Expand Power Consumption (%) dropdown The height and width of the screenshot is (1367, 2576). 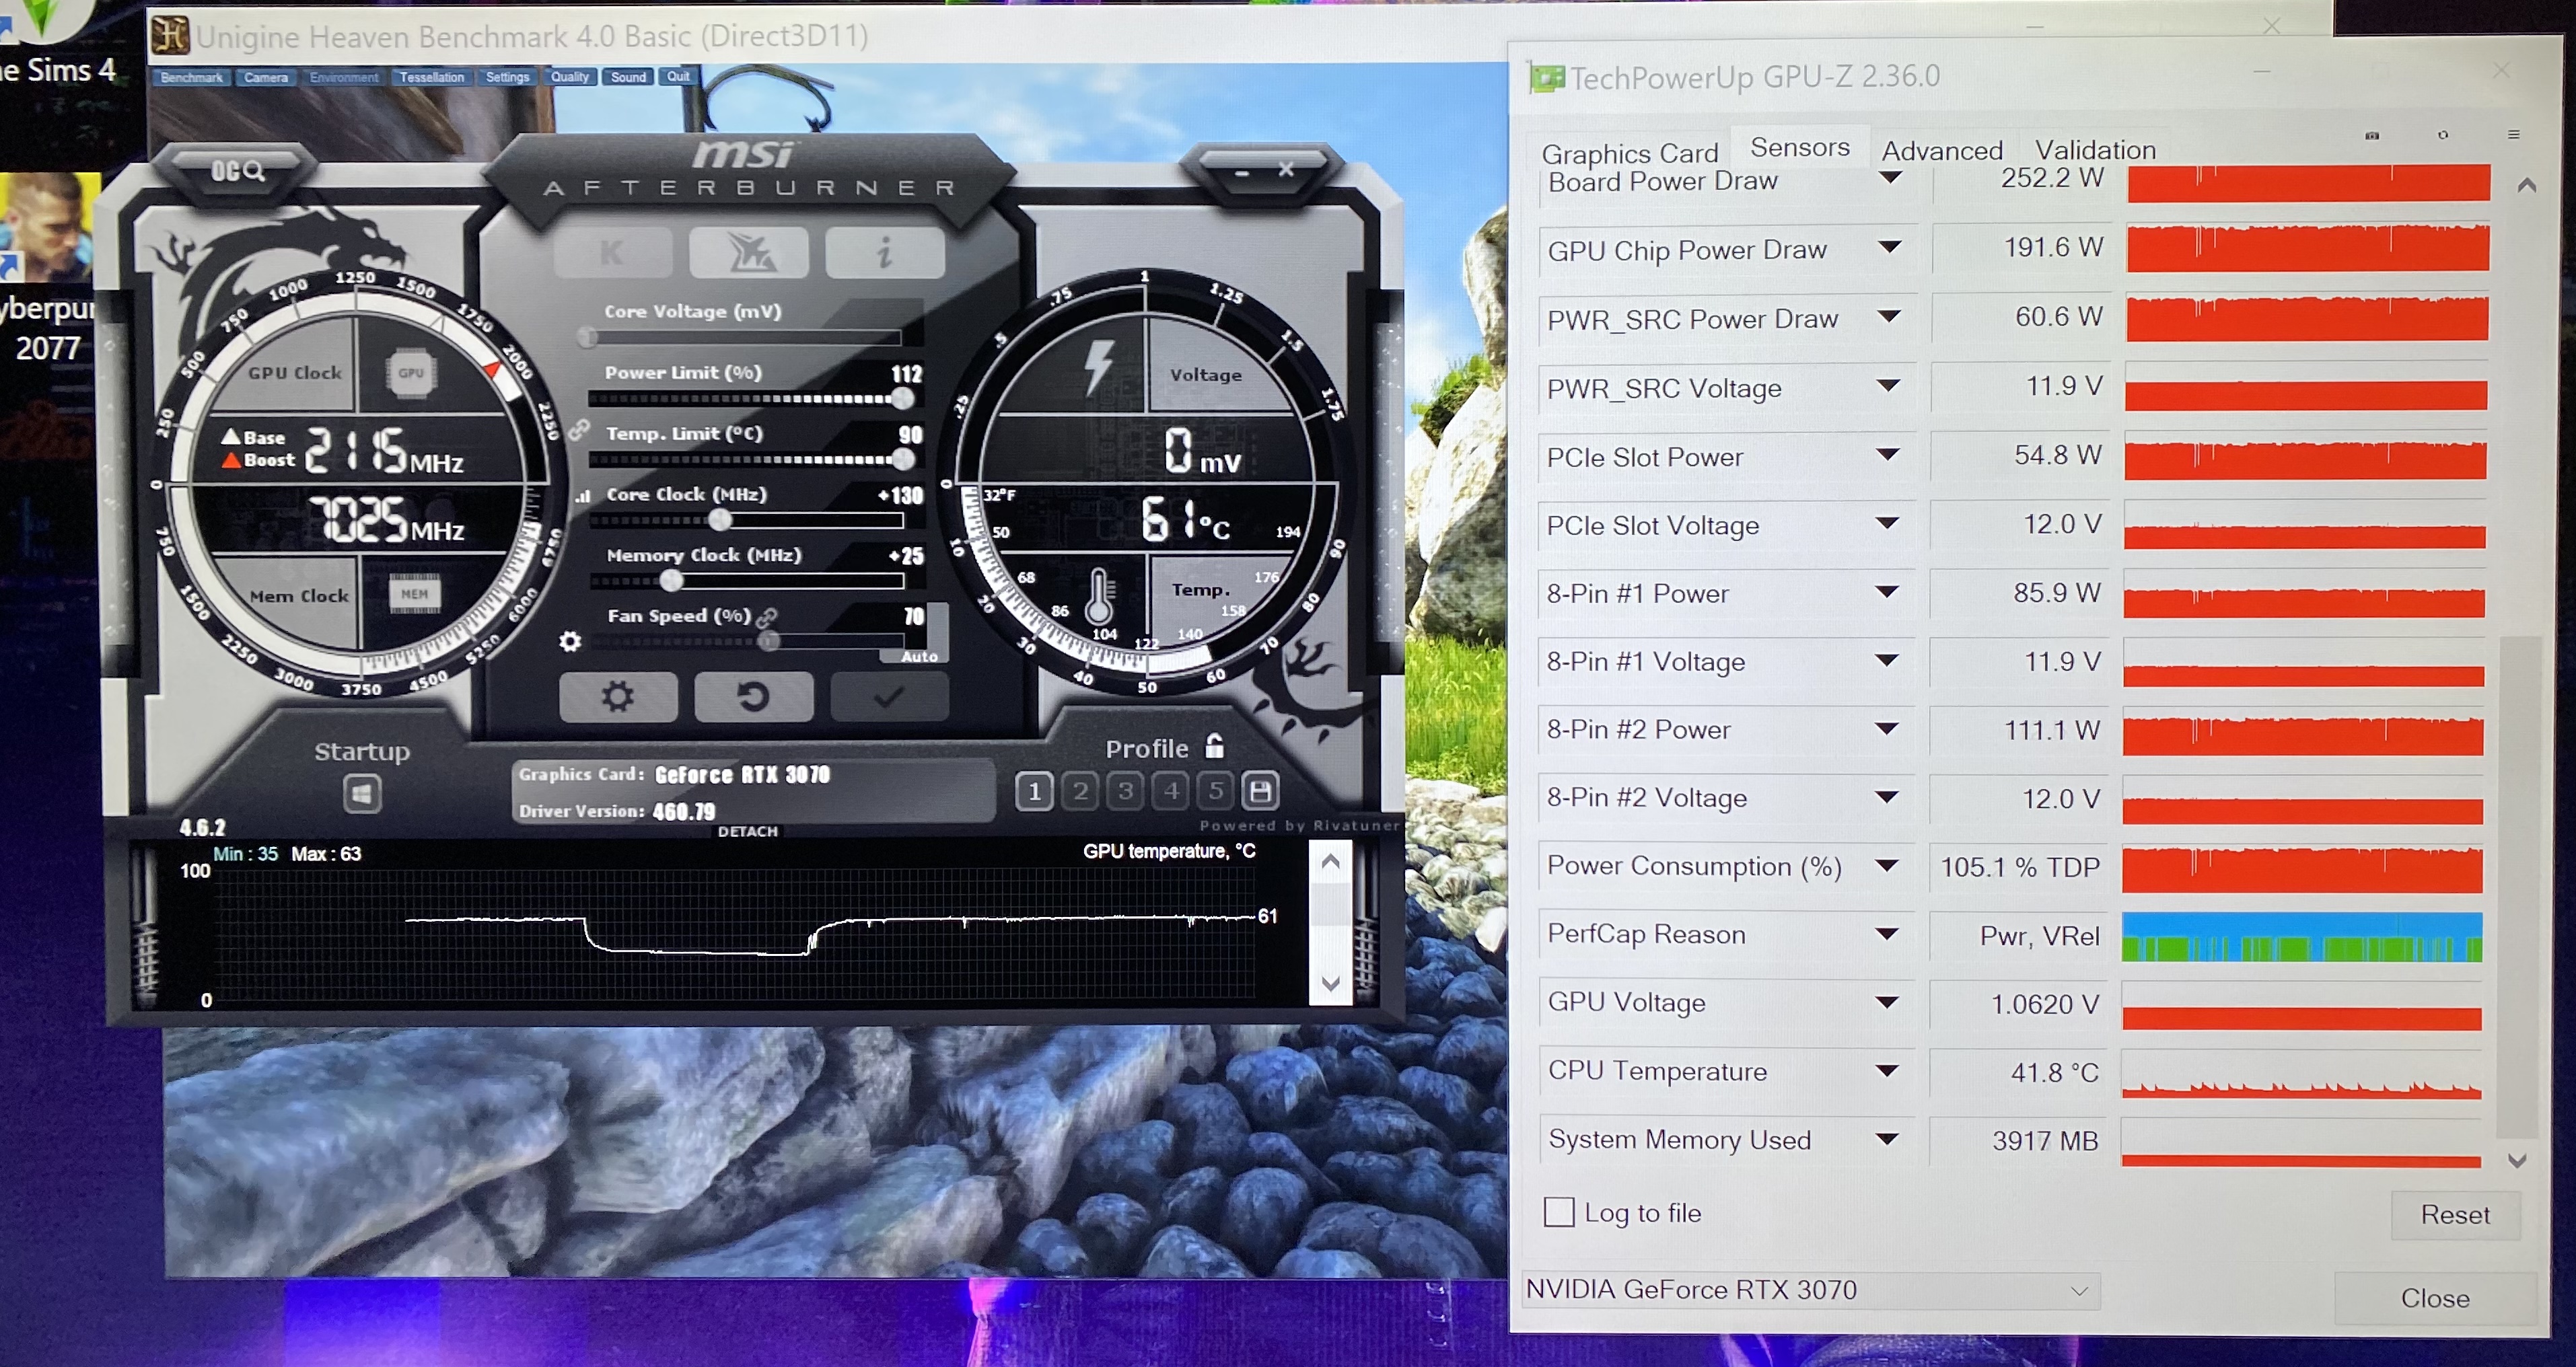coord(1887,866)
